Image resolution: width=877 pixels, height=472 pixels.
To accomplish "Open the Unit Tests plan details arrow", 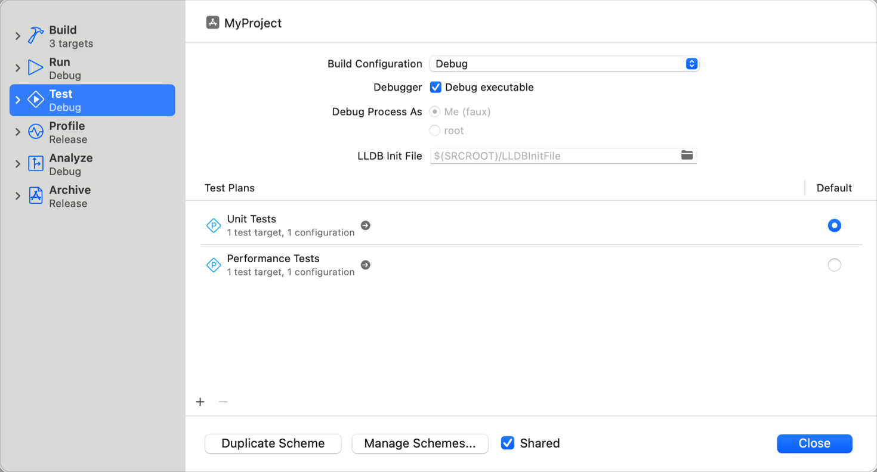I will (x=366, y=225).
